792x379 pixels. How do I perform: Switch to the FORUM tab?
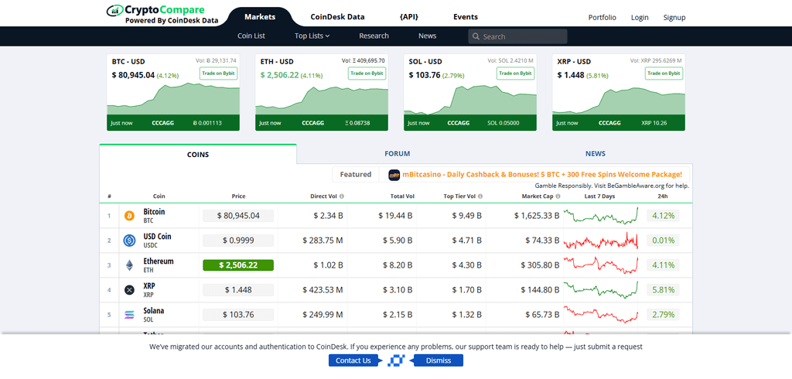(x=397, y=154)
